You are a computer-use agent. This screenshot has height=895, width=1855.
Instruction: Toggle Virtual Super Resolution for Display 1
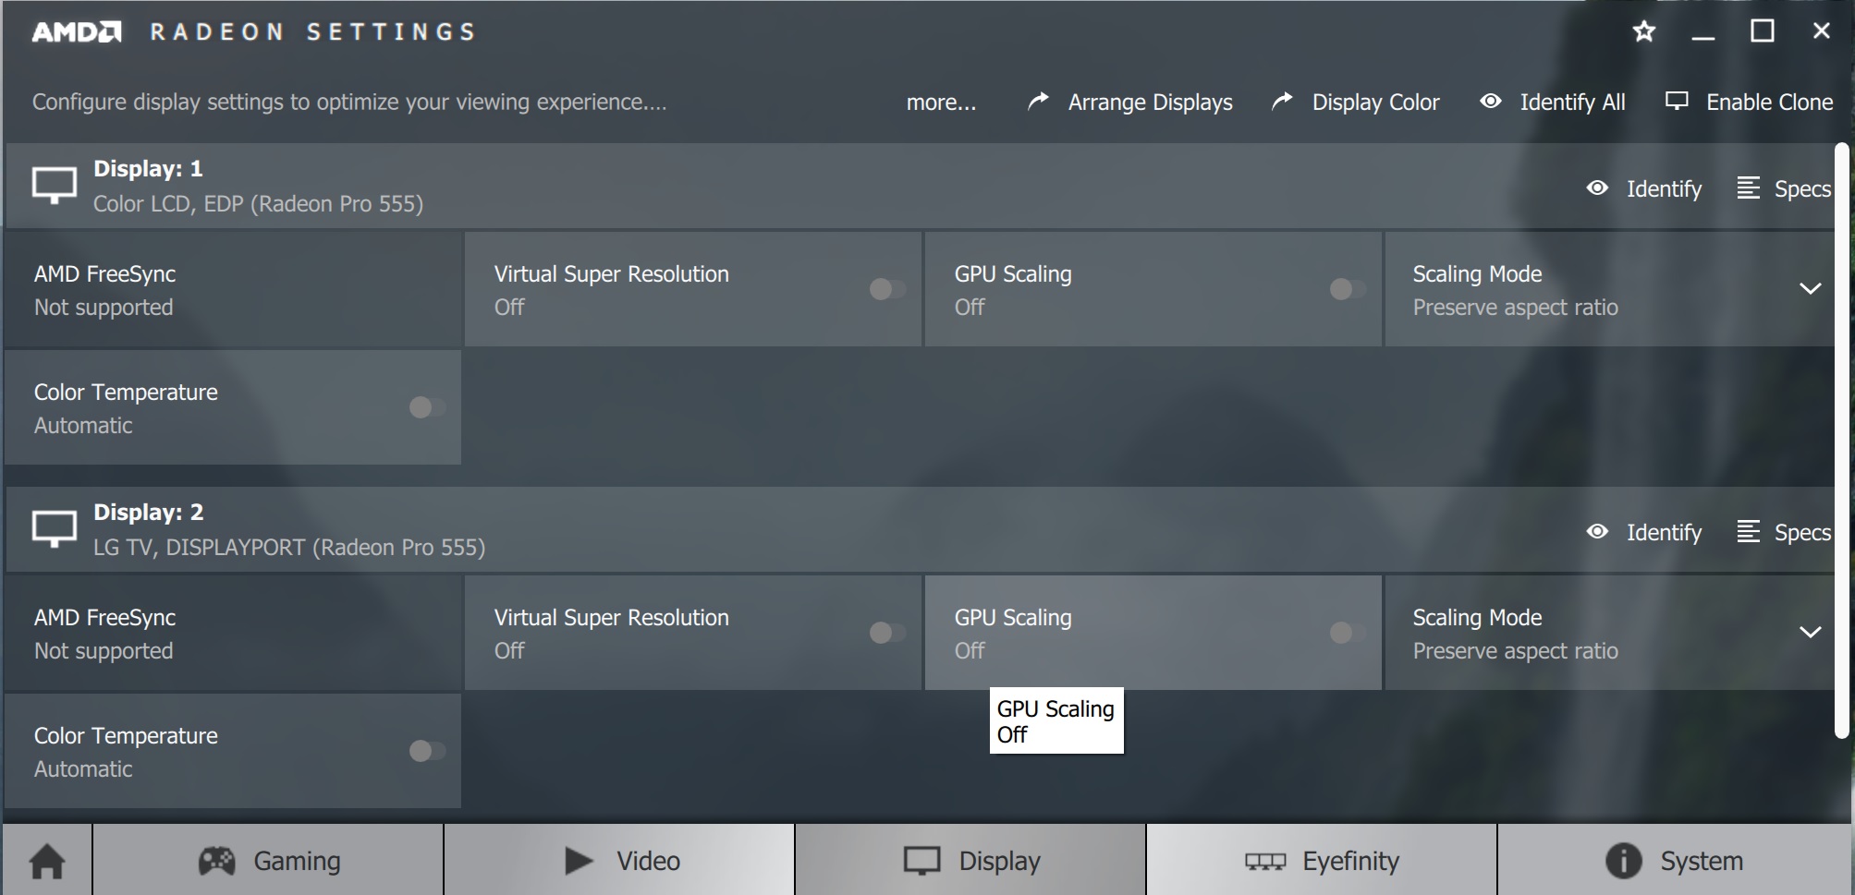tap(887, 289)
